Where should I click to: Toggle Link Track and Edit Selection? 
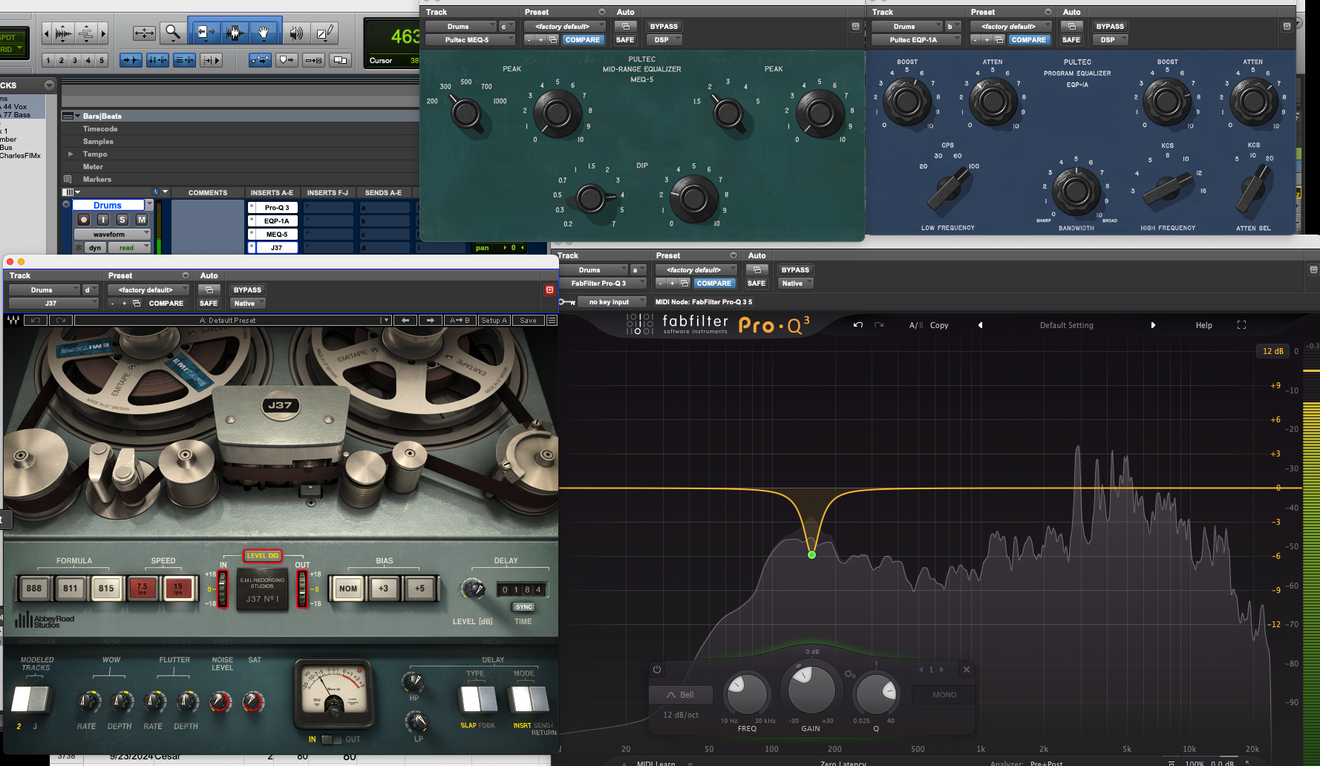(184, 60)
